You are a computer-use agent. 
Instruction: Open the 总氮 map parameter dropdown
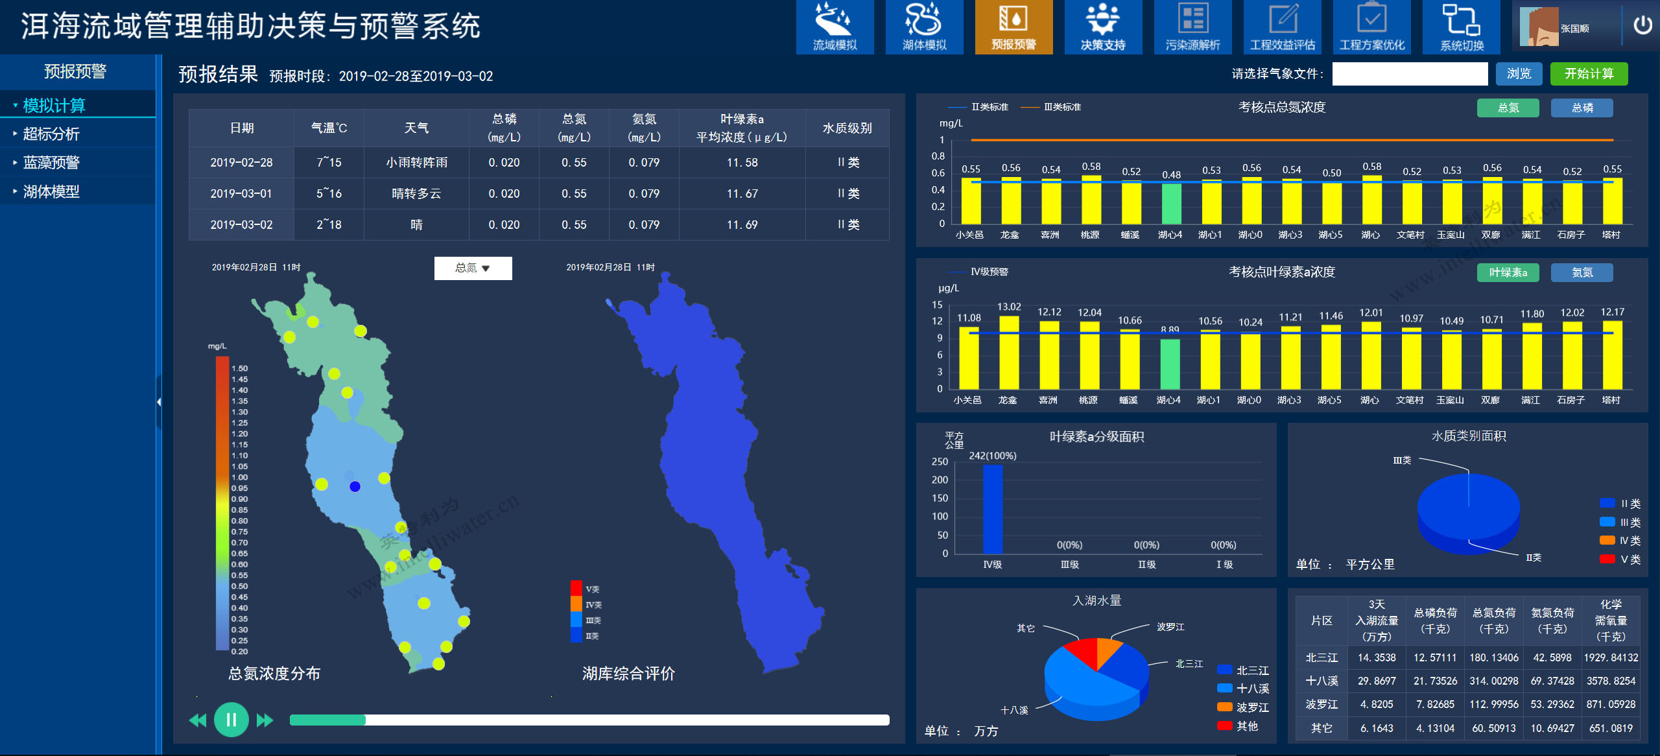coord(473,268)
